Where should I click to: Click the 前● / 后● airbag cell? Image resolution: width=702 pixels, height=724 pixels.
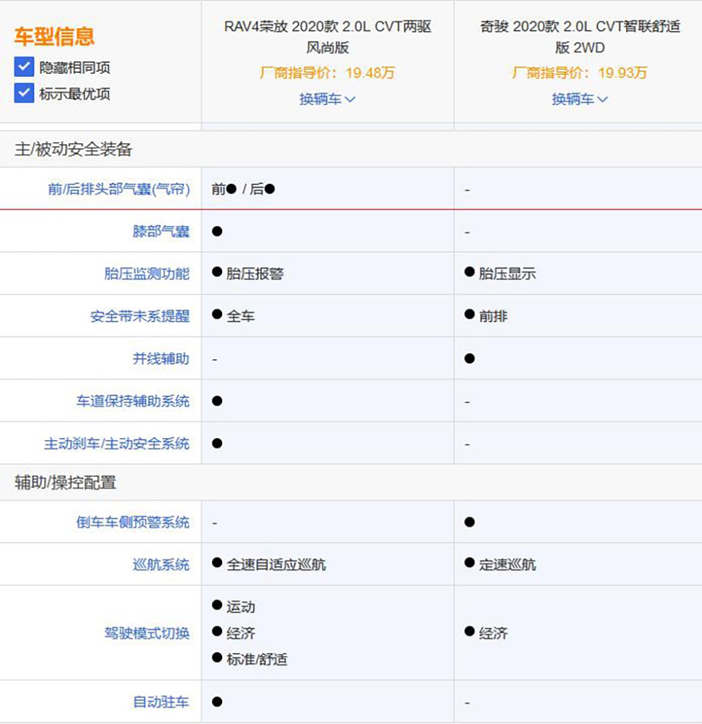tap(243, 189)
